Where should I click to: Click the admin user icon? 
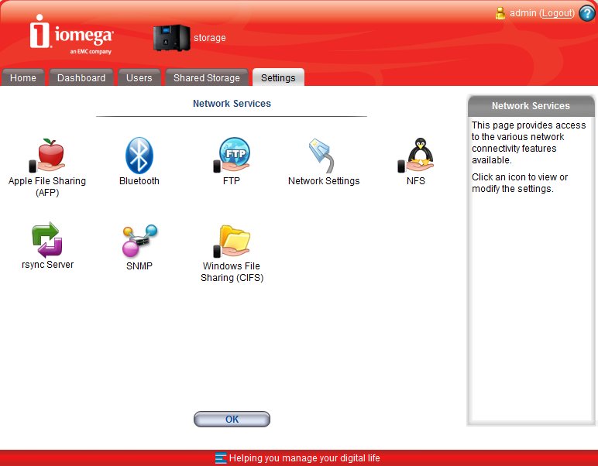click(500, 13)
